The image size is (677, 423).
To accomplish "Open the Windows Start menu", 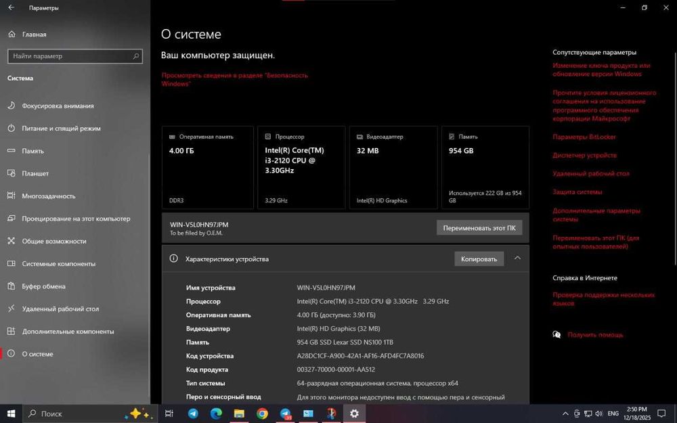I will click(11, 414).
